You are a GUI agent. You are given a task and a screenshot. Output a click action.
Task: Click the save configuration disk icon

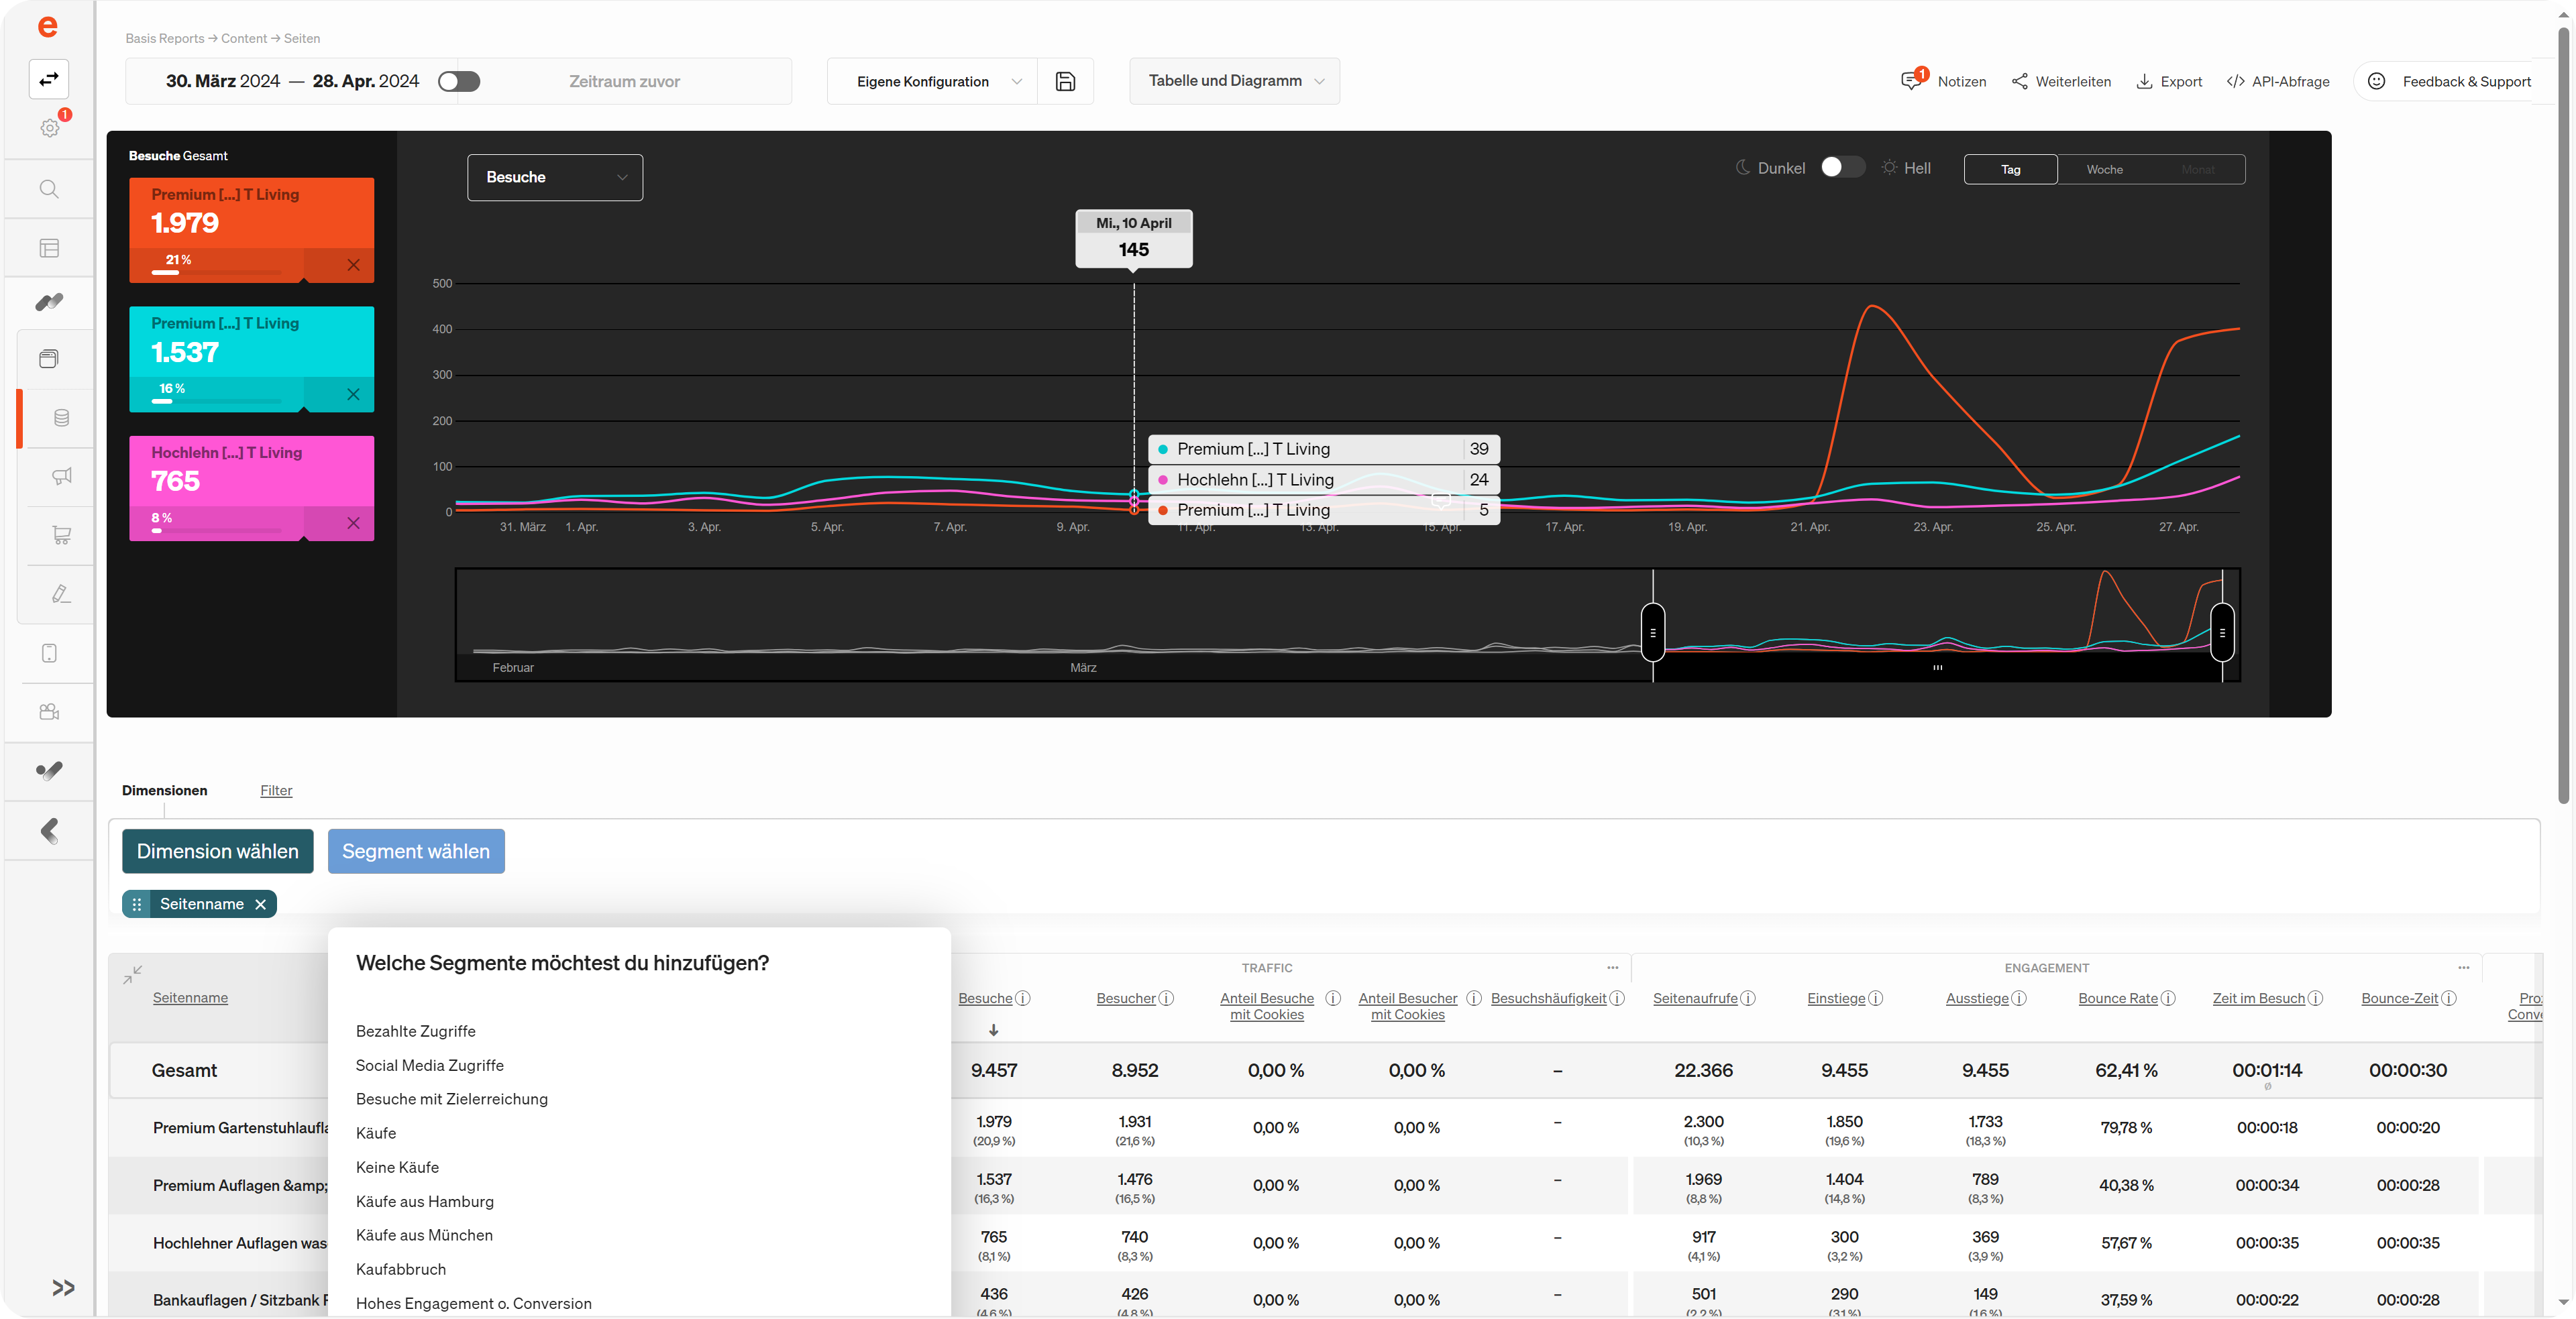point(1065,81)
